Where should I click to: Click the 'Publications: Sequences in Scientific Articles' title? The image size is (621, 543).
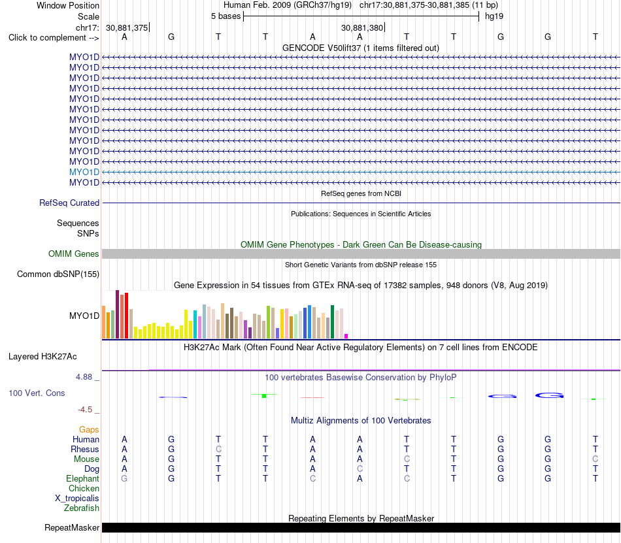click(361, 214)
